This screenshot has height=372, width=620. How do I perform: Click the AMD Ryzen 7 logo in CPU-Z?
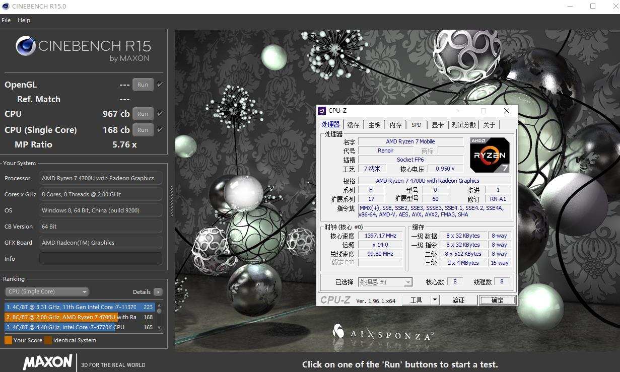(x=490, y=155)
